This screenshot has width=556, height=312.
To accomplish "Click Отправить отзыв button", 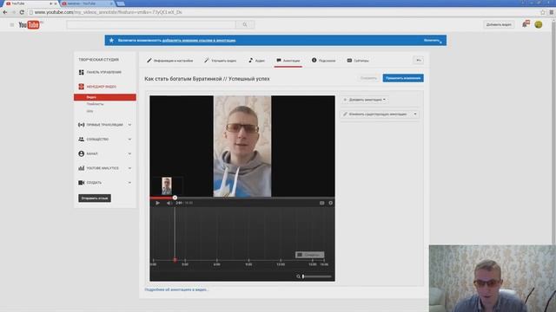I will coord(95,198).
